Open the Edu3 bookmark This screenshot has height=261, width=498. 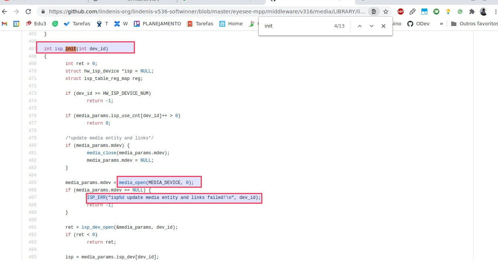36,23
